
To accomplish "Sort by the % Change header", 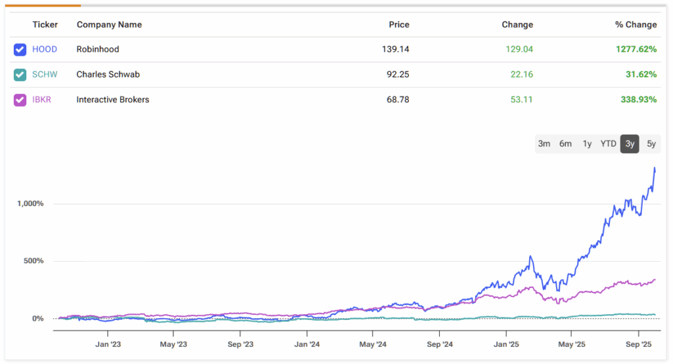I will click(x=636, y=25).
